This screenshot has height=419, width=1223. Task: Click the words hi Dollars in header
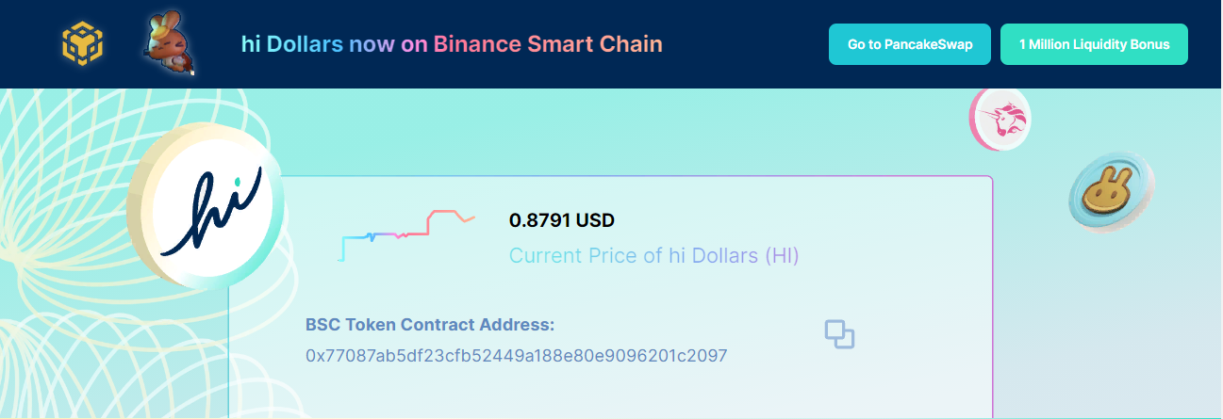[292, 44]
